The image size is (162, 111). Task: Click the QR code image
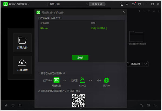tap(79, 100)
